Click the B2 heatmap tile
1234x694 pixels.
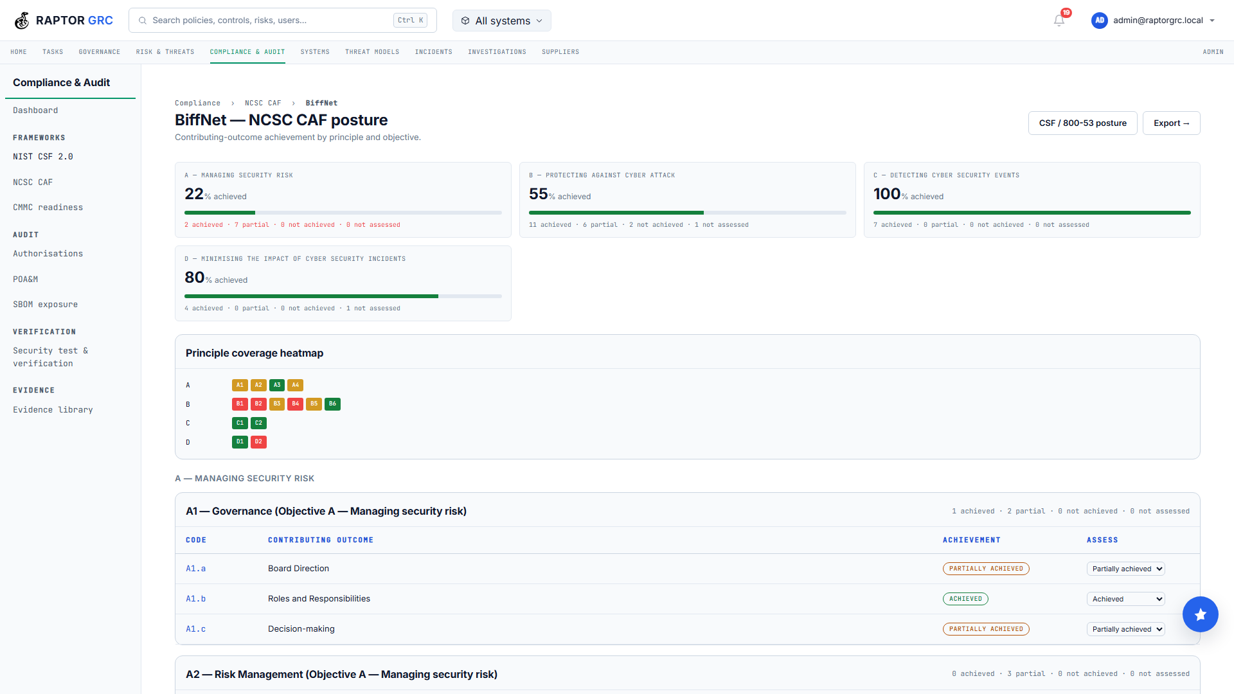258,404
